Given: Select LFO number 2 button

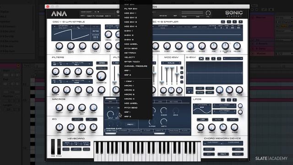Looking at the screenshot, I should 229,100.
